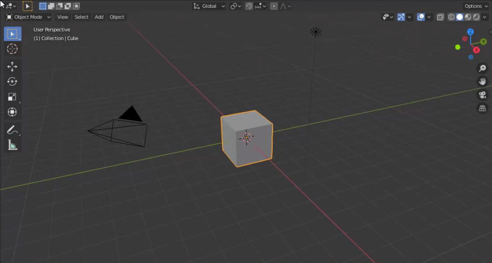
Task: Open the Object menu
Action: pos(117,17)
